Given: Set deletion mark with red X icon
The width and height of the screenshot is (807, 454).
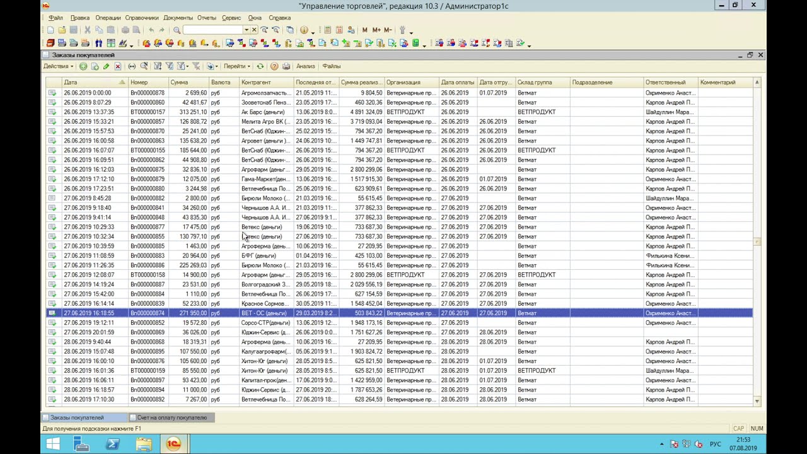Looking at the screenshot, I should pyautogui.click(x=118, y=66).
